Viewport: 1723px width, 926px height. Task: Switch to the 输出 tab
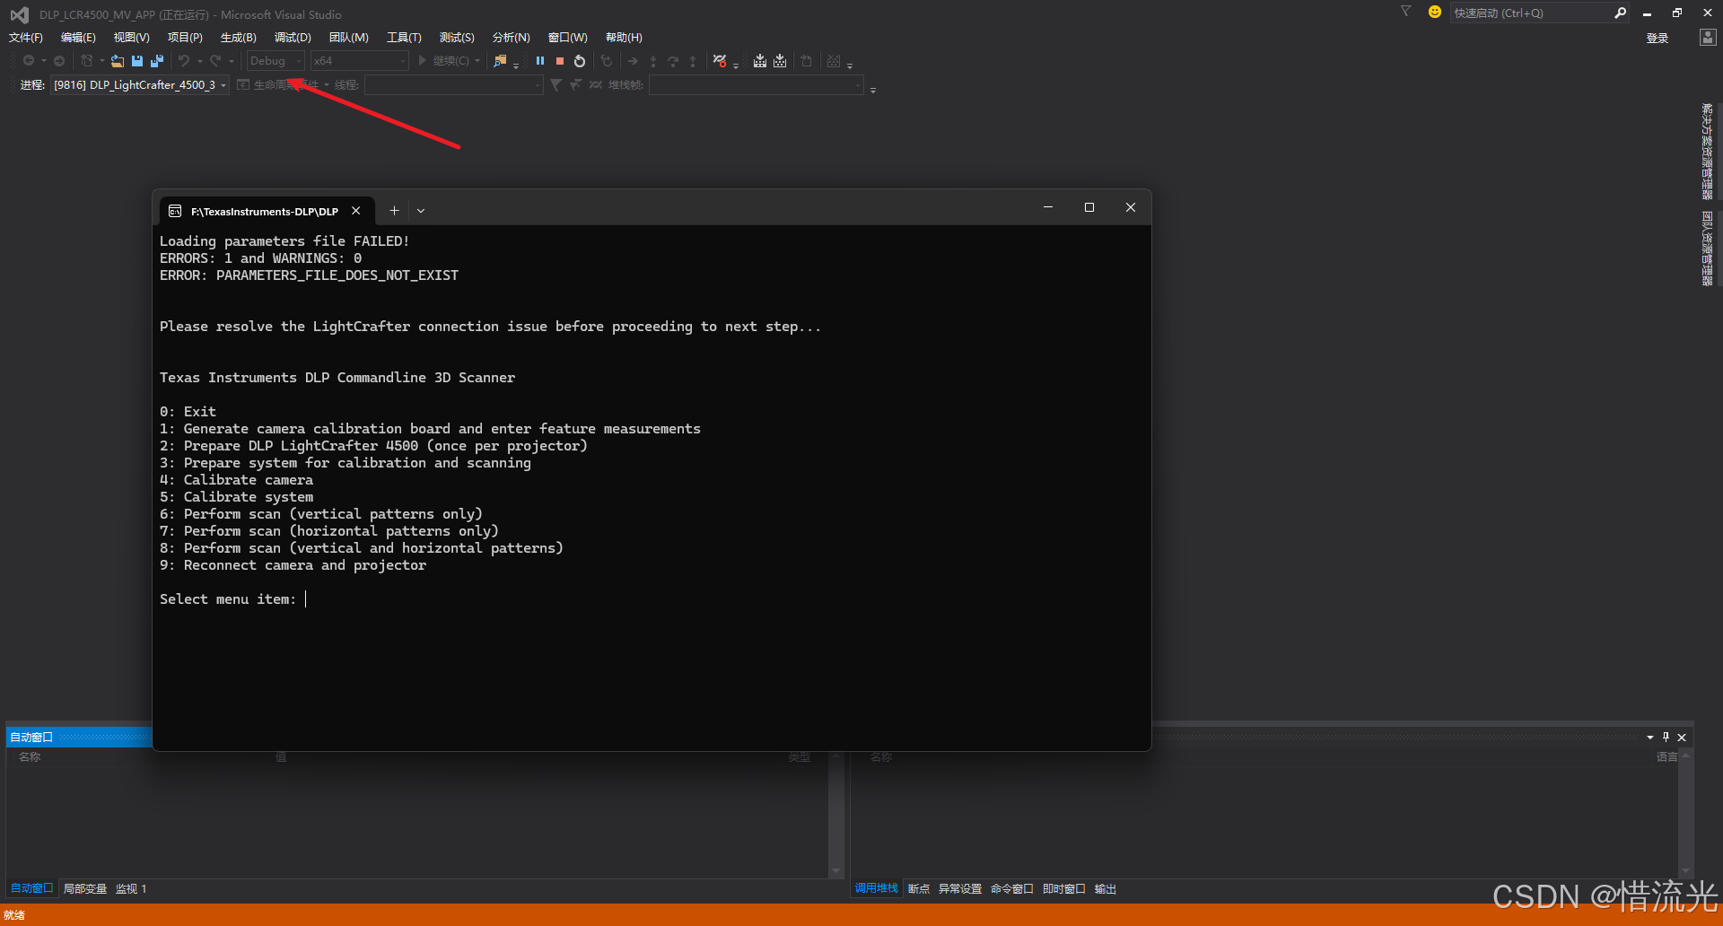pyautogui.click(x=1106, y=888)
